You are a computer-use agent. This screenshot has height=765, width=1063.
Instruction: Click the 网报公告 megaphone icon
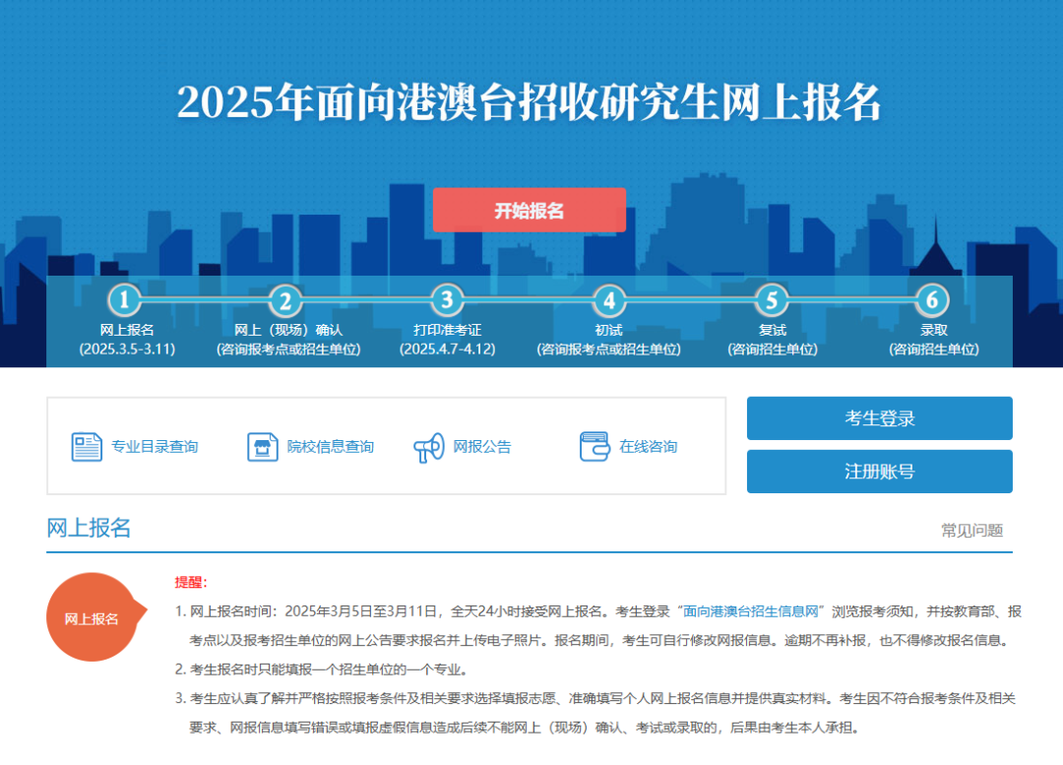429,448
